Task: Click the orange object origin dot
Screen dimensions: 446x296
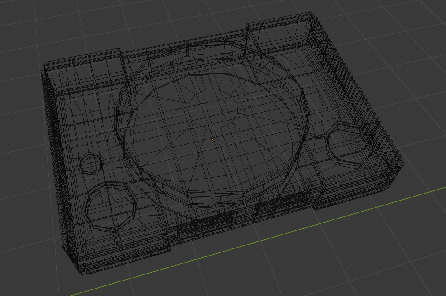Action: tap(212, 139)
